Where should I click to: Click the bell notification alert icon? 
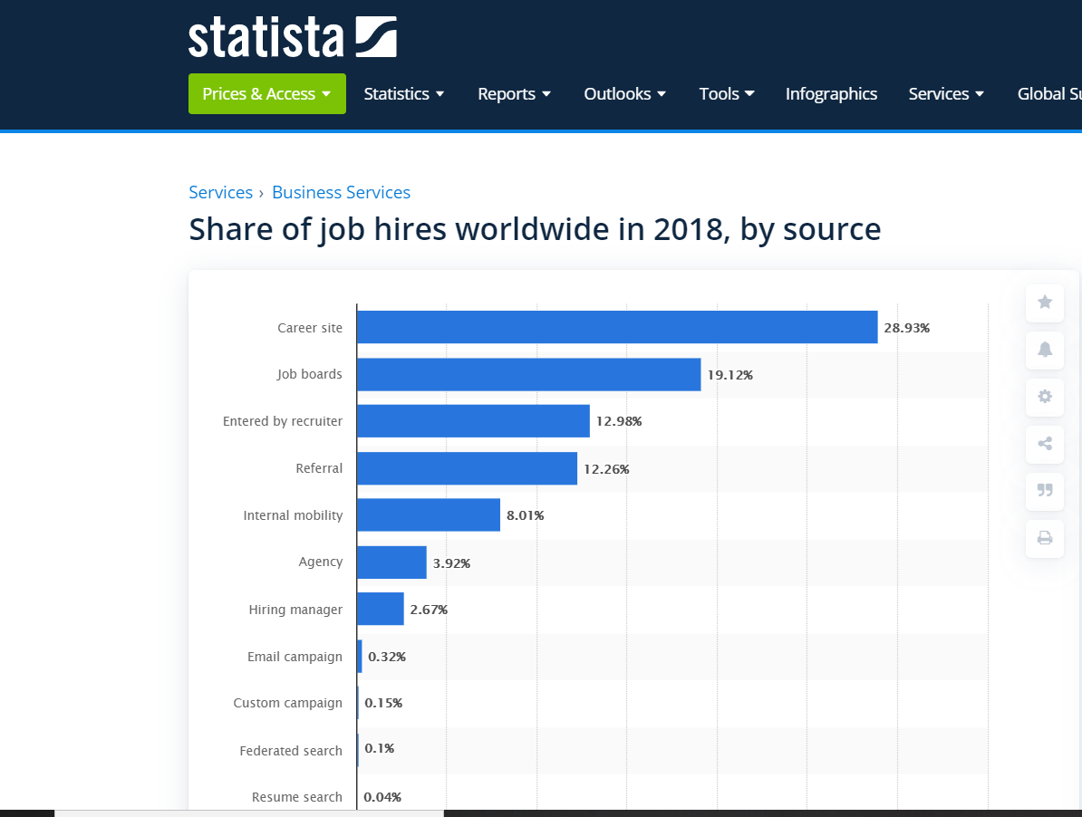pos(1045,350)
